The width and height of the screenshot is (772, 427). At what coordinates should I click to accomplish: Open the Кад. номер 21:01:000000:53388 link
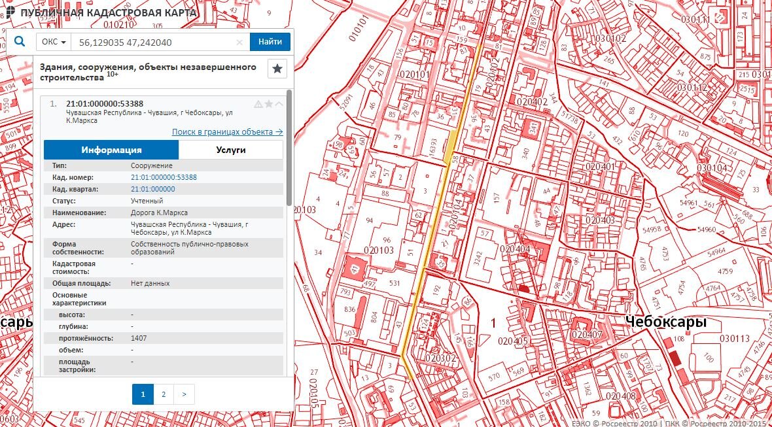164,177
